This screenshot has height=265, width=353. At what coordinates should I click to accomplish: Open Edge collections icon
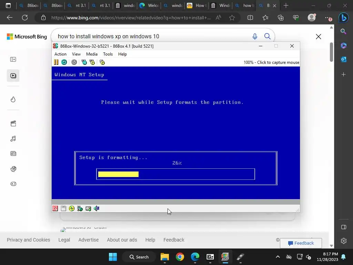click(x=281, y=18)
